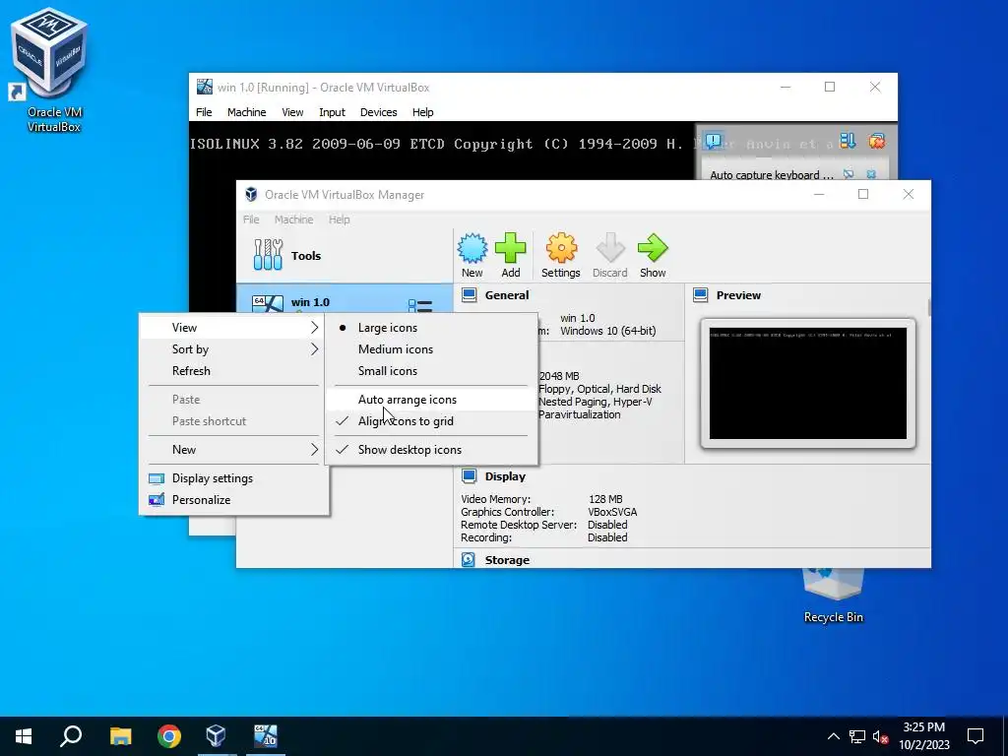The image size is (1008, 756).
Task: Click the Storage section disk icon
Action: (x=469, y=560)
